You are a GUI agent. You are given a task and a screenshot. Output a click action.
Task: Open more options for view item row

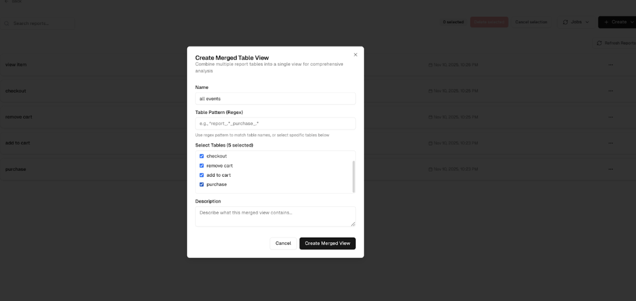[610, 64]
